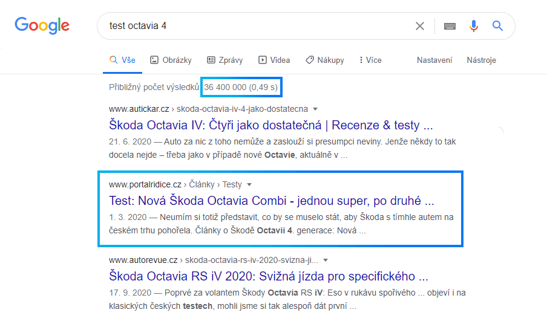Open the Více menu

pyautogui.click(x=370, y=60)
